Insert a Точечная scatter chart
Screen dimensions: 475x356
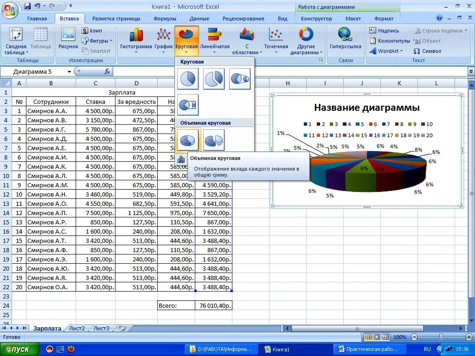coord(276,41)
